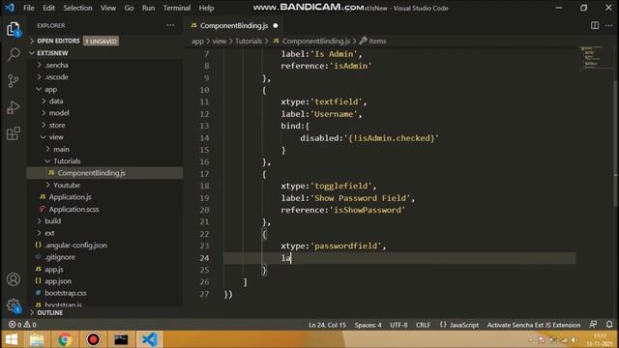Screen dimensions: 619x348
Task: Open app.js file
Action: click(54, 269)
